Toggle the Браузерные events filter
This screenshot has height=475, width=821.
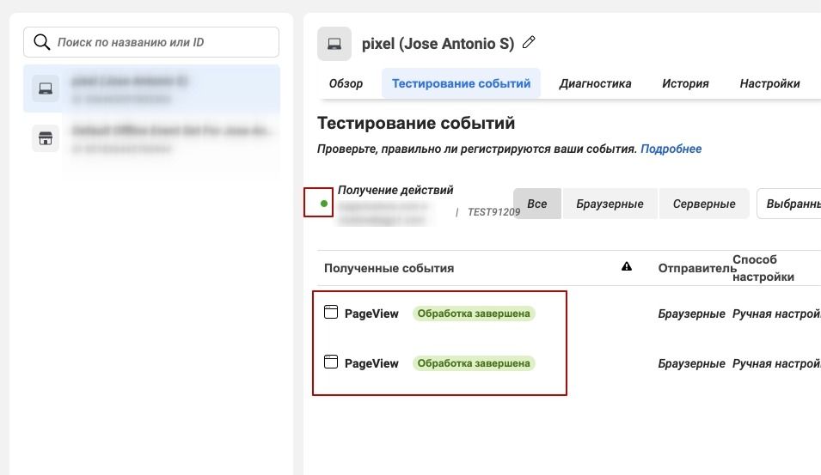[x=610, y=204]
